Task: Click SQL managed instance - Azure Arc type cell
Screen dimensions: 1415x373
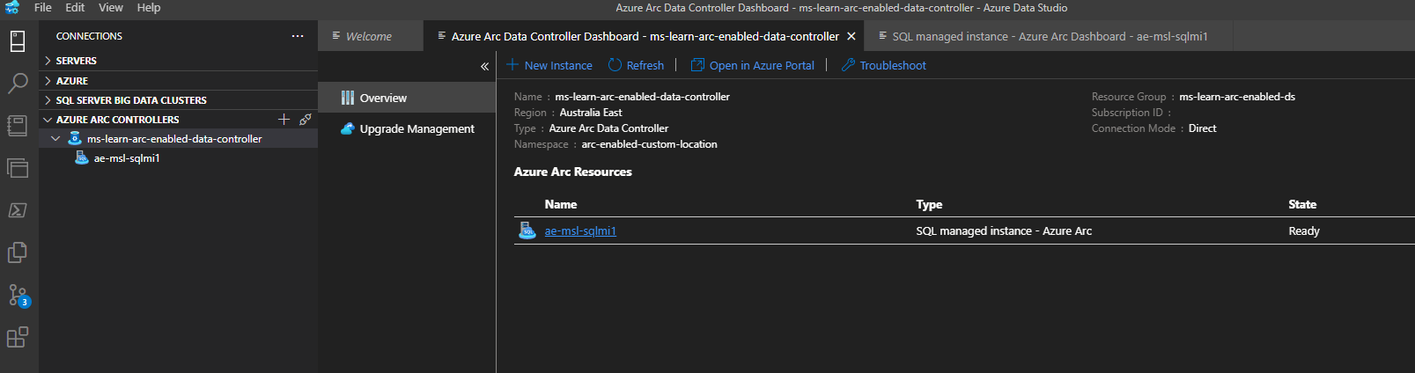Action: point(1004,230)
